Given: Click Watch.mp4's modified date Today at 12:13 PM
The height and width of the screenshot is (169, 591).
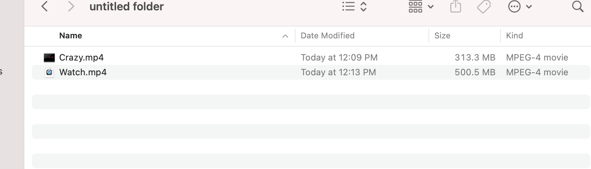Looking at the screenshot, I should click(x=338, y=72).
